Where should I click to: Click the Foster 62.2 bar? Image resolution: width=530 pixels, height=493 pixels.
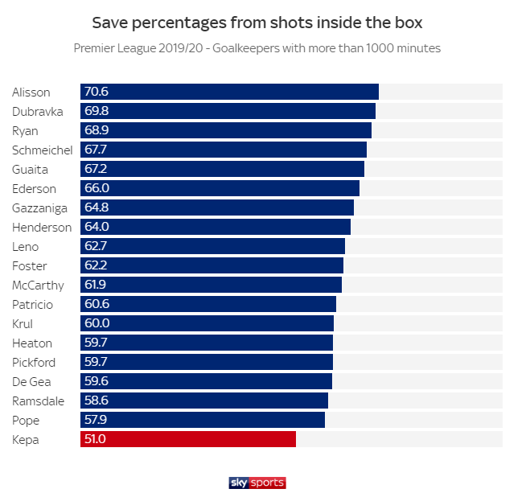point(212,265)
